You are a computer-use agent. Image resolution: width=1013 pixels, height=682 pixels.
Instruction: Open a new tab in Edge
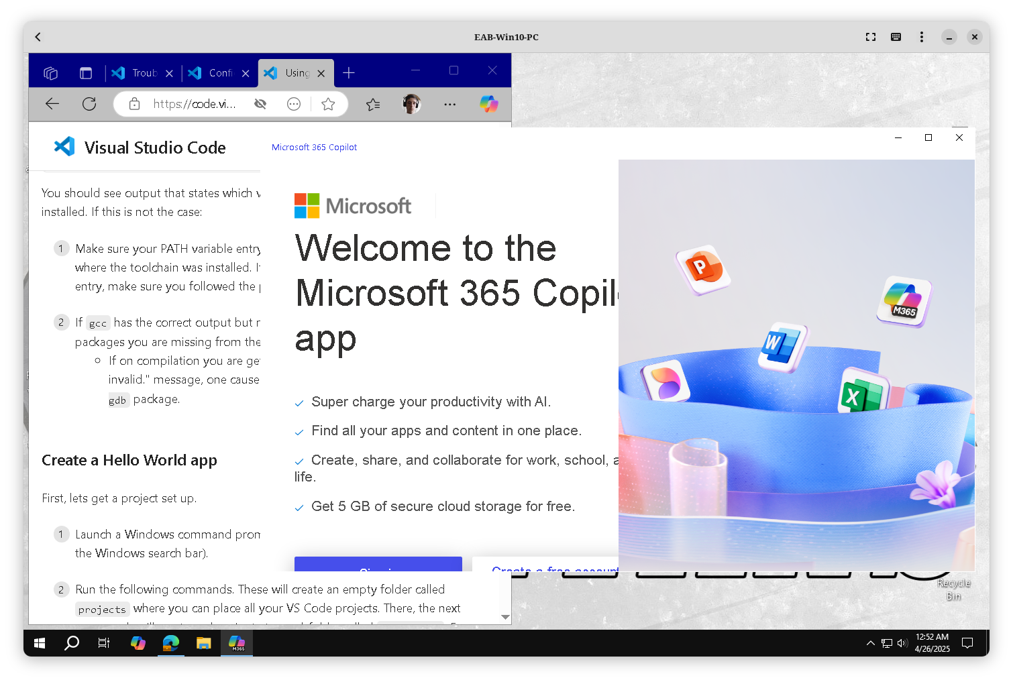point(349,73)
